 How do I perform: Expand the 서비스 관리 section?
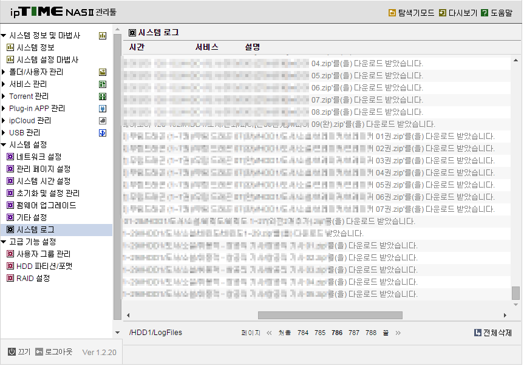pos(4,84)
